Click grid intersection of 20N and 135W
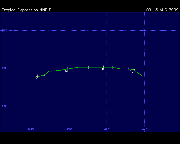Screen dimensions: 180x144 pos(31,30)
